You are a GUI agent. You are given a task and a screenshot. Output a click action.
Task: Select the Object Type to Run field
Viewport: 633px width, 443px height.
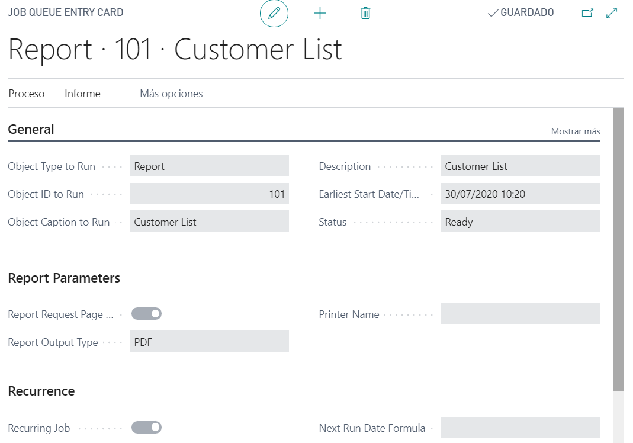(x=209, y=166)
